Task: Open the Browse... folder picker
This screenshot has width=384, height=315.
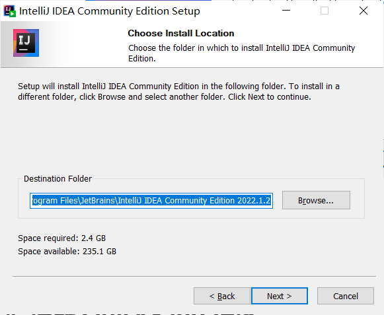Action: (x=316, y=200)
